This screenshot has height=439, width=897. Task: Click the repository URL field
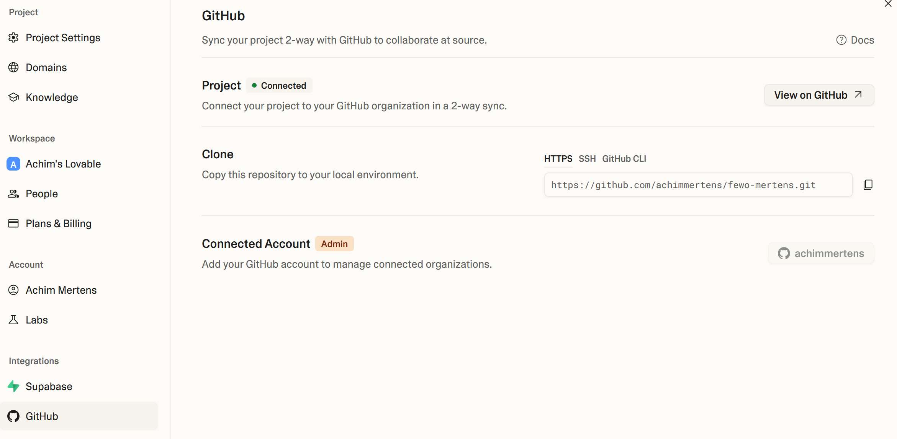[698, 185]
